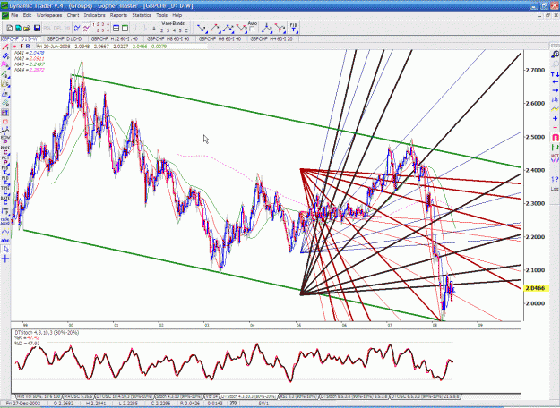Click the vertical split window icon
560x408 pixels.
125,28
